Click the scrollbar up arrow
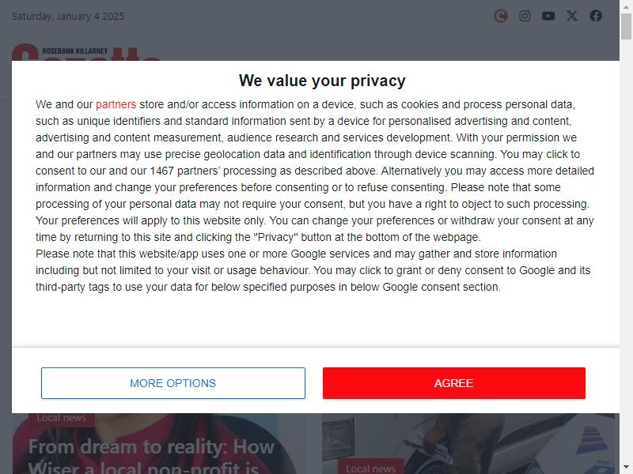Image resolution: width=633 pixels, height=474 pixels. coord(626,6)
